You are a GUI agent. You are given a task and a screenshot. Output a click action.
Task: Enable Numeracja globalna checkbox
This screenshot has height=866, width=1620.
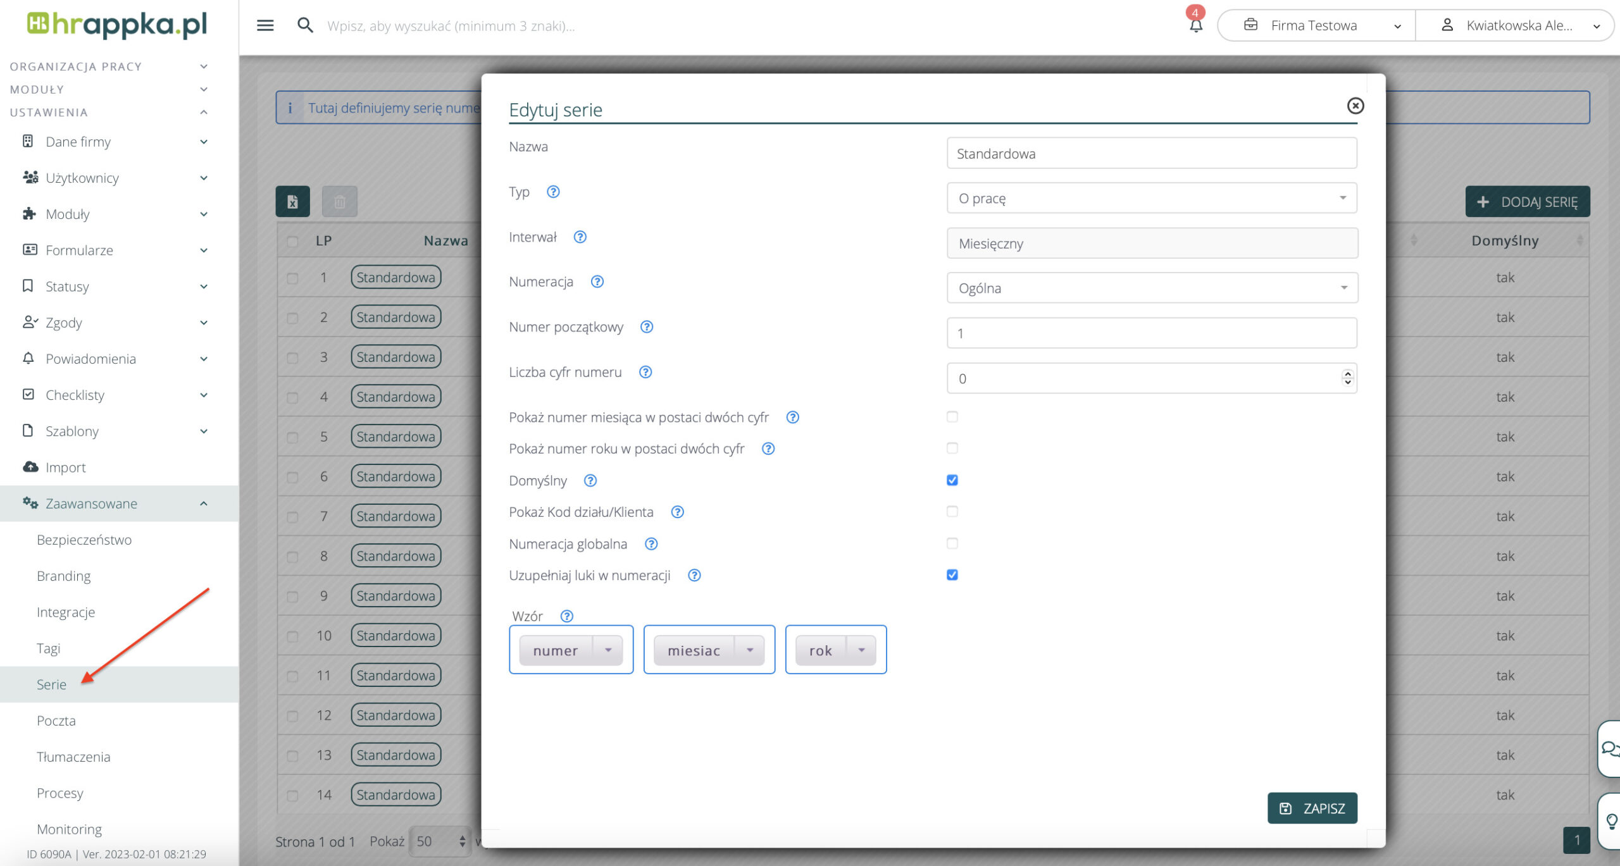click(952, 543)
